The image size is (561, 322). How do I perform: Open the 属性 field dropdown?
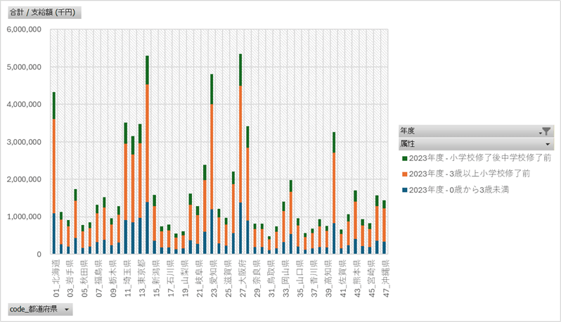click(546, 144)
